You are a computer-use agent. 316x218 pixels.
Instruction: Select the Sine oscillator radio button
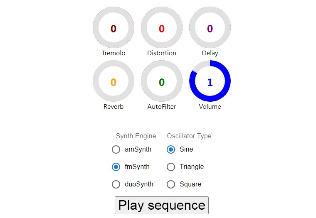click(x=171, y=149)
